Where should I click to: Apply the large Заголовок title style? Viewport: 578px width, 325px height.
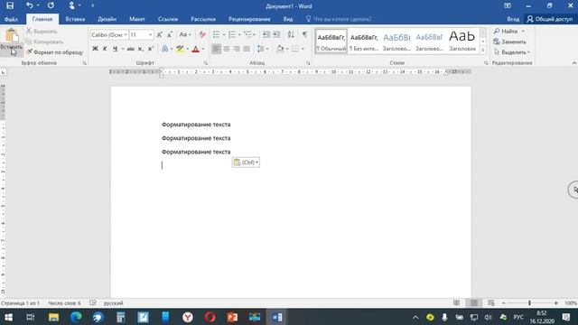[x=462, y=42]
